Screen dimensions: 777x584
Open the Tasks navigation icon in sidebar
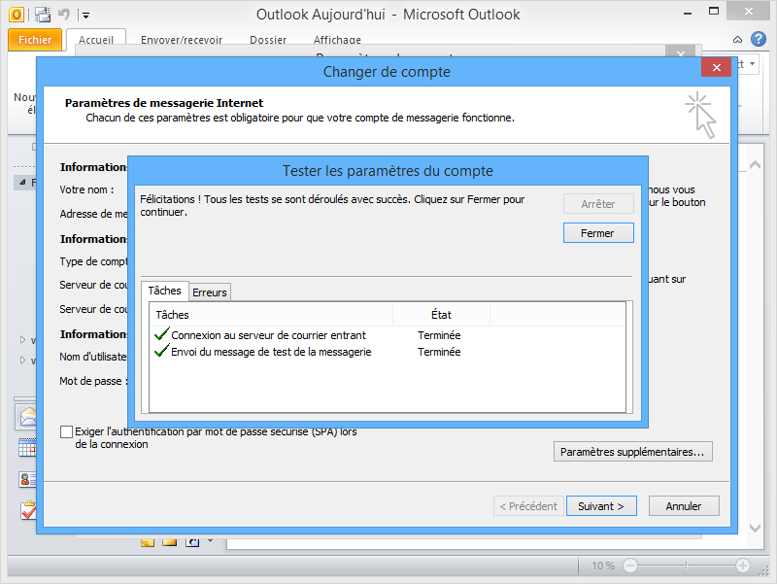[x=28, y=510]
